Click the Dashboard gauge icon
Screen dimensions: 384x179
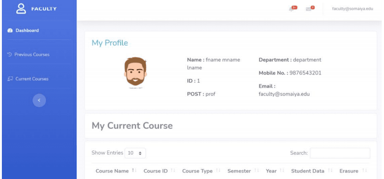point(10,30)
